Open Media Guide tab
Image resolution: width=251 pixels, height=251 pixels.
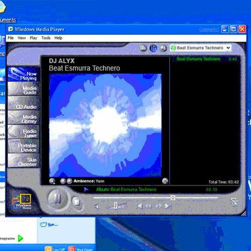click(24, 89)
